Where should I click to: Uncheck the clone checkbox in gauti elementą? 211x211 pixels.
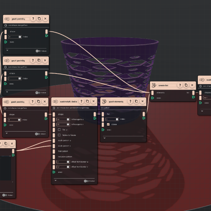108,124
